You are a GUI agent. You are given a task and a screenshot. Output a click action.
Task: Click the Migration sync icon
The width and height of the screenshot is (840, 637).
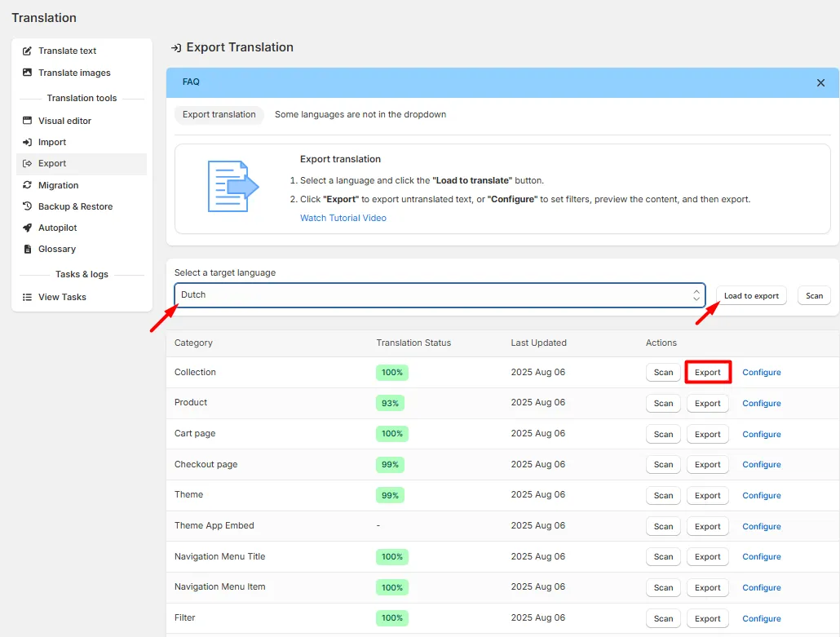pyautogui.click(x=27, y=185)
